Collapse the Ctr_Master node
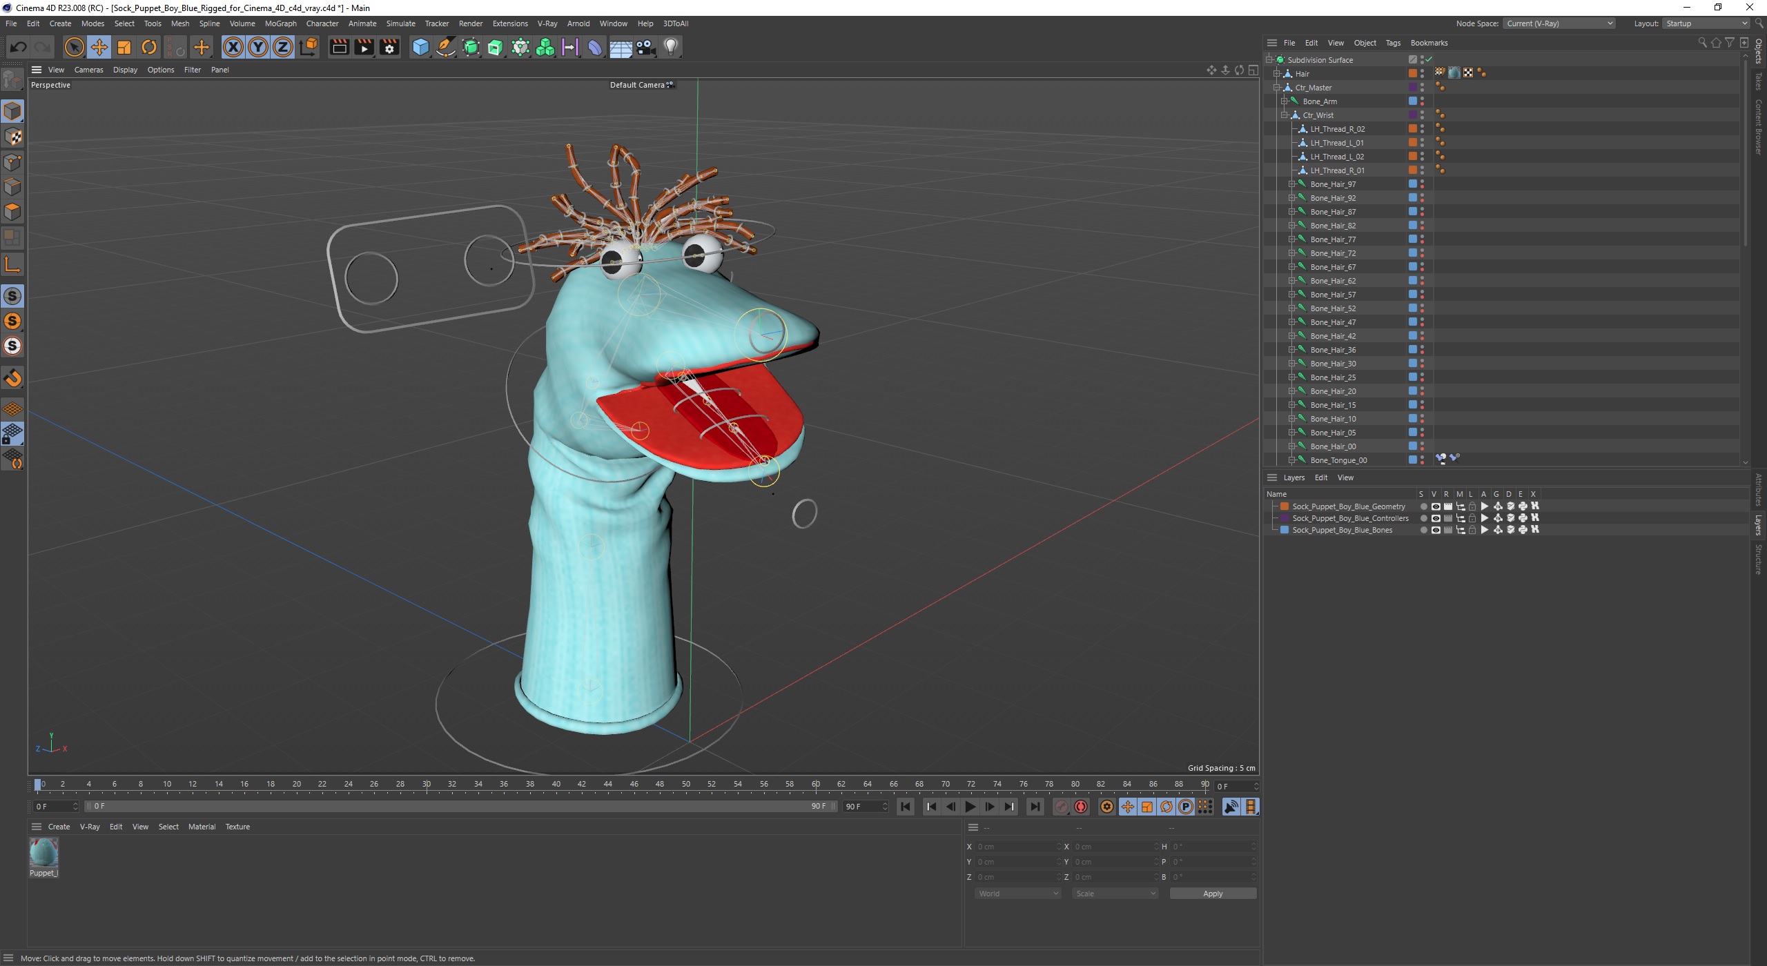1767x966 pixels. click(1276, 88)
